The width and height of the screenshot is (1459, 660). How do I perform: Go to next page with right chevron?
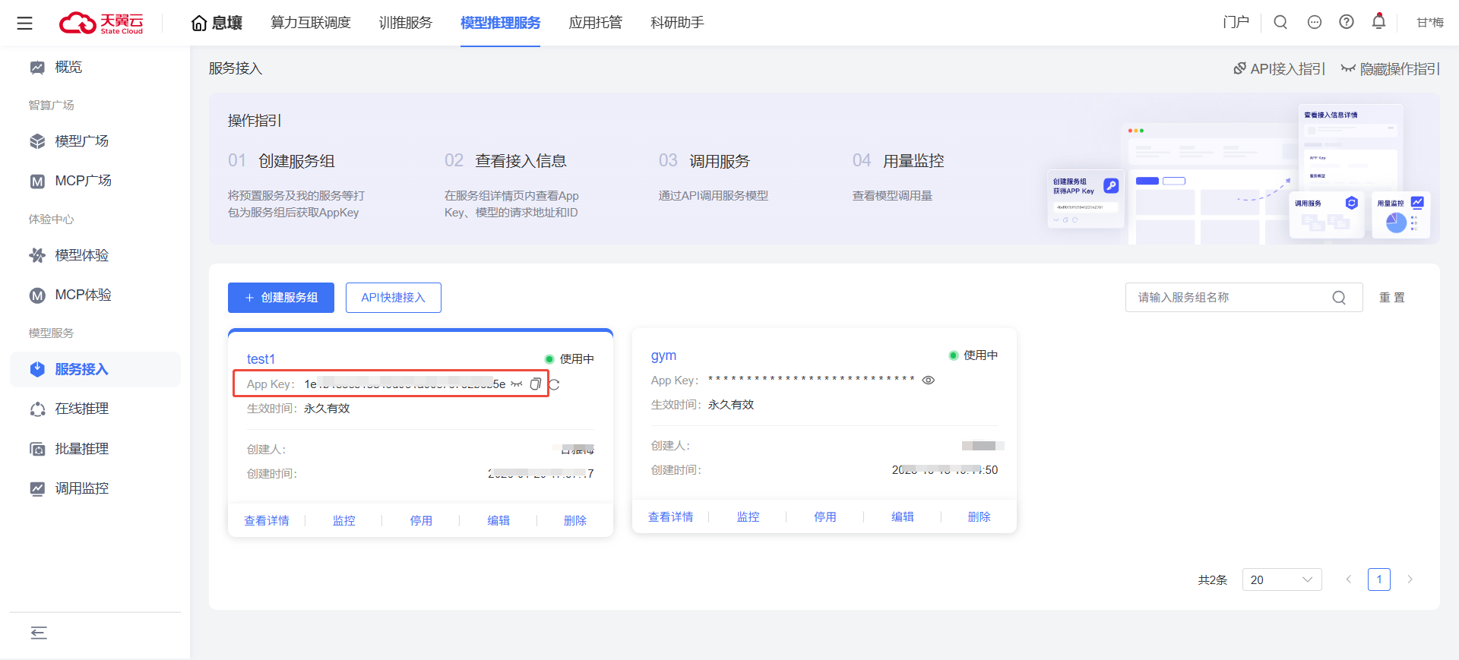(1410, 579)
